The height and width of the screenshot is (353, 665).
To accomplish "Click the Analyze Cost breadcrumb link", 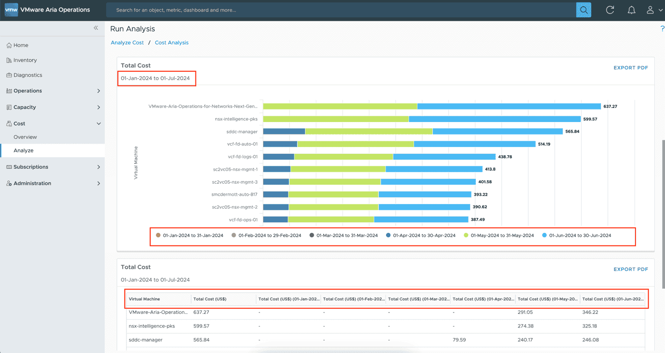I will (127, 42).
